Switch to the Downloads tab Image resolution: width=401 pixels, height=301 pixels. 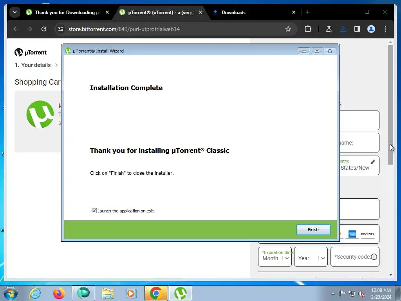pos(233,12)
